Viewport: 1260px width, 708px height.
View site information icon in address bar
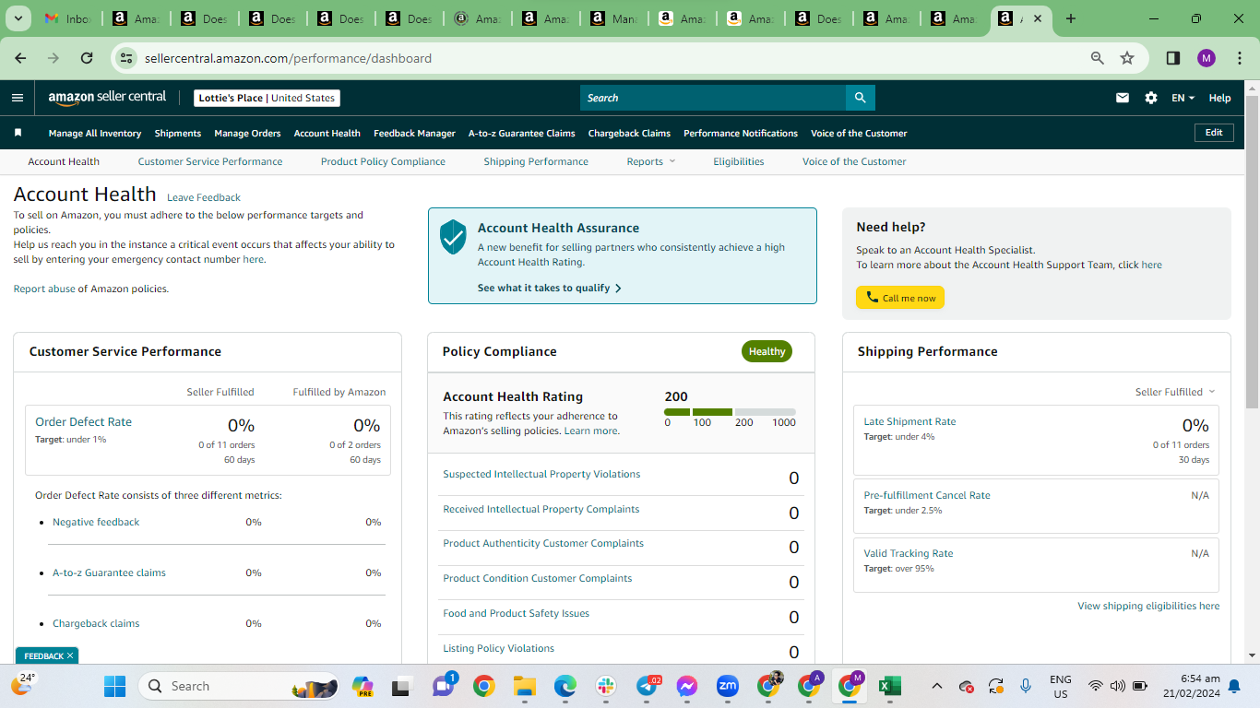127,58
